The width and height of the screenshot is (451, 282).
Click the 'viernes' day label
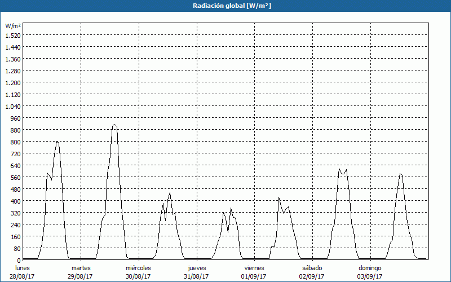[x=254, y=268]
